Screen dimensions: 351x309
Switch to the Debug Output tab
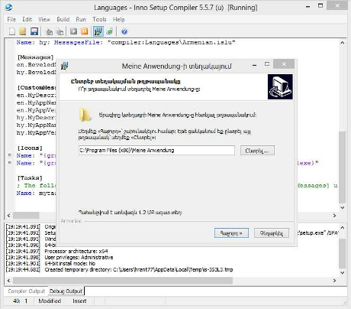point(66,291)
